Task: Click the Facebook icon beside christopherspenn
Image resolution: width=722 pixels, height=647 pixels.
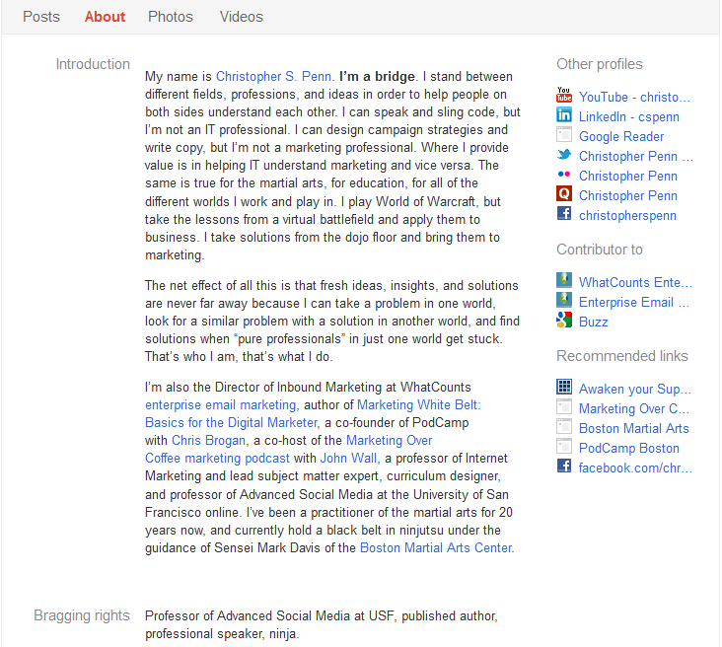Action: (x=564, y=215)
